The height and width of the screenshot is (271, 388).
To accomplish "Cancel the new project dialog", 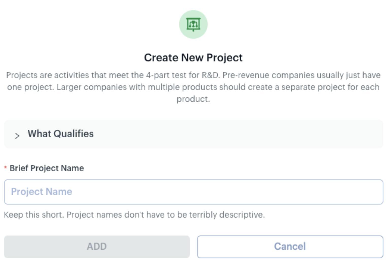I will 290,247.
